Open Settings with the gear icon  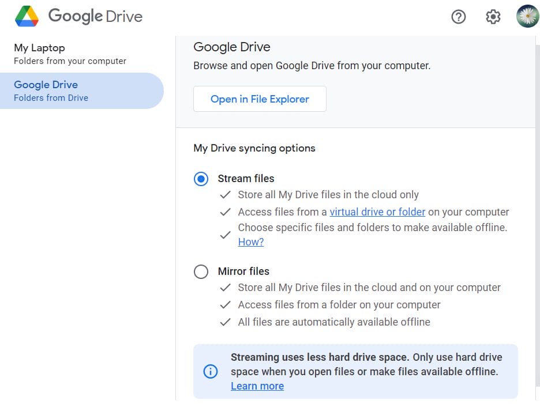493,17
